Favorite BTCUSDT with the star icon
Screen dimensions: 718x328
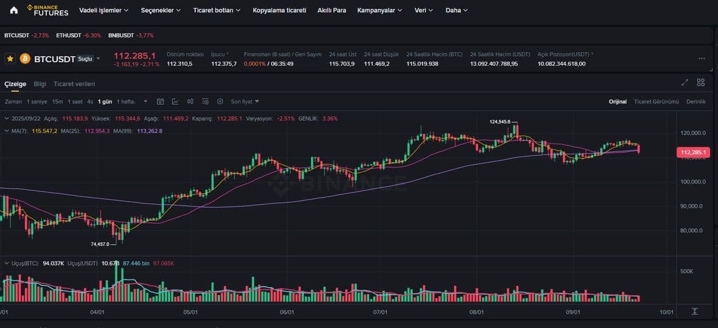[10, 59]
